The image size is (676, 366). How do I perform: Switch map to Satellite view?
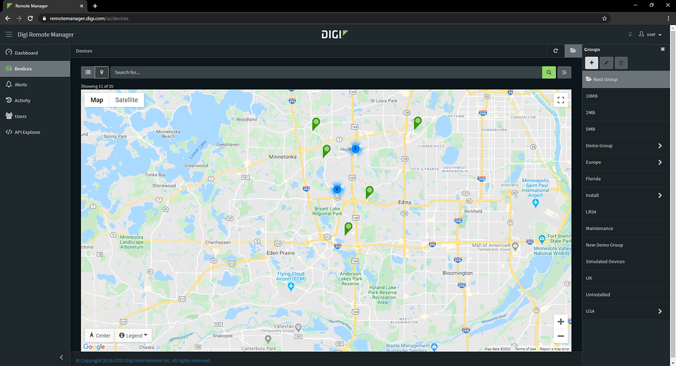tap(127, 100)
